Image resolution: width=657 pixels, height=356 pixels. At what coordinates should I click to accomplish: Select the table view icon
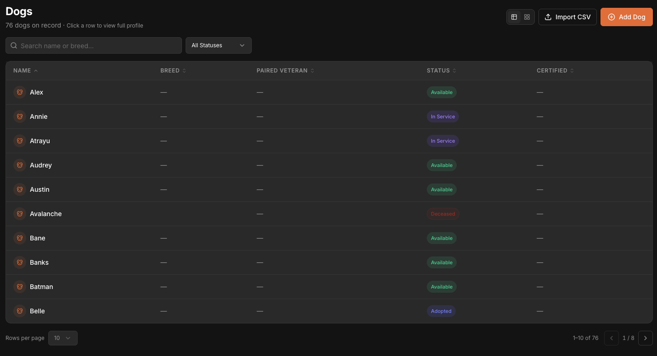[514, 17]
